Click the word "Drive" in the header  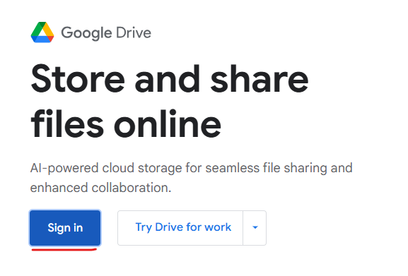(x=134, y=32)
